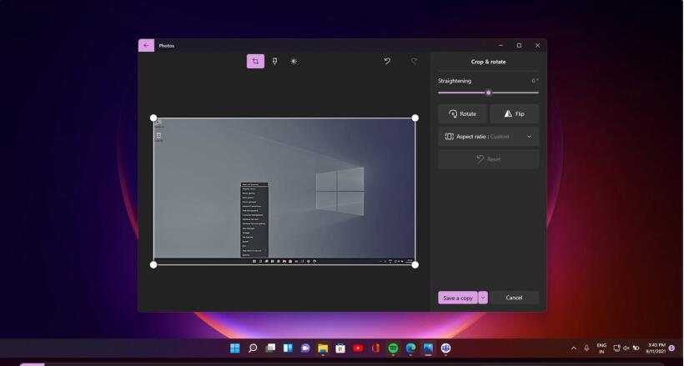684x366 pixels.
Task: Show hidden system tray icons
Action: [574, 348]
